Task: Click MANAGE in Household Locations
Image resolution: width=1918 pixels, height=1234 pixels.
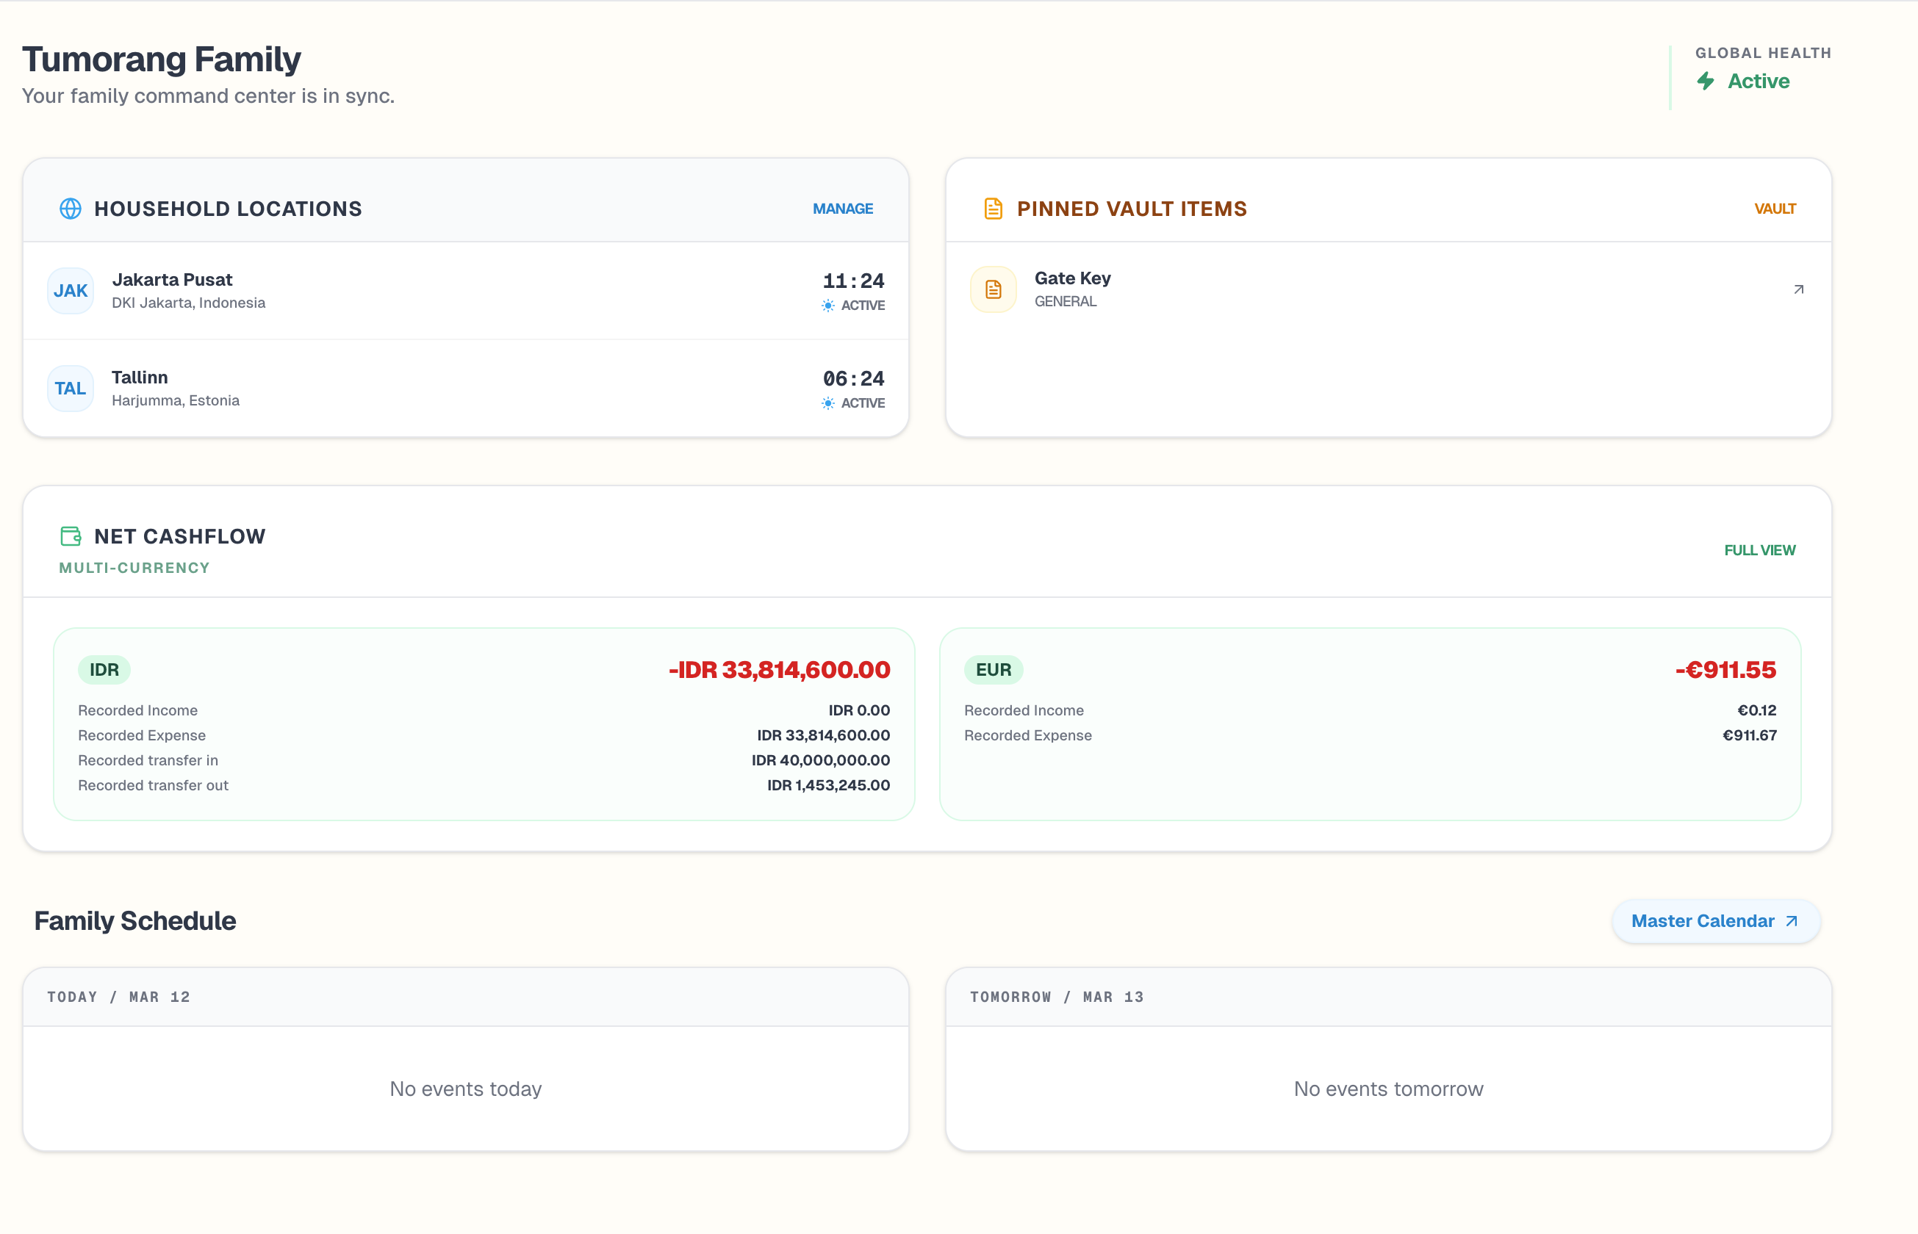Action: click(x=841, y=209)
